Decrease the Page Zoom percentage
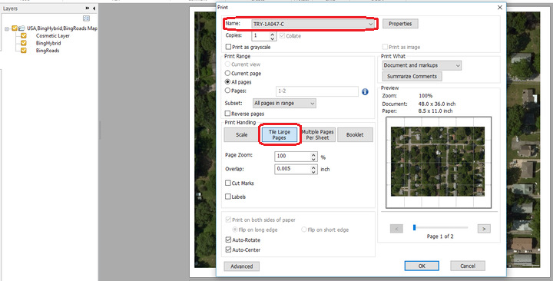Screen dimensions: 553x281 [x=314, y=159]
